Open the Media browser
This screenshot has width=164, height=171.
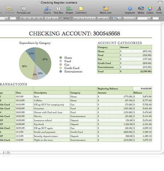pyautogui.click(x=141, y=10)
